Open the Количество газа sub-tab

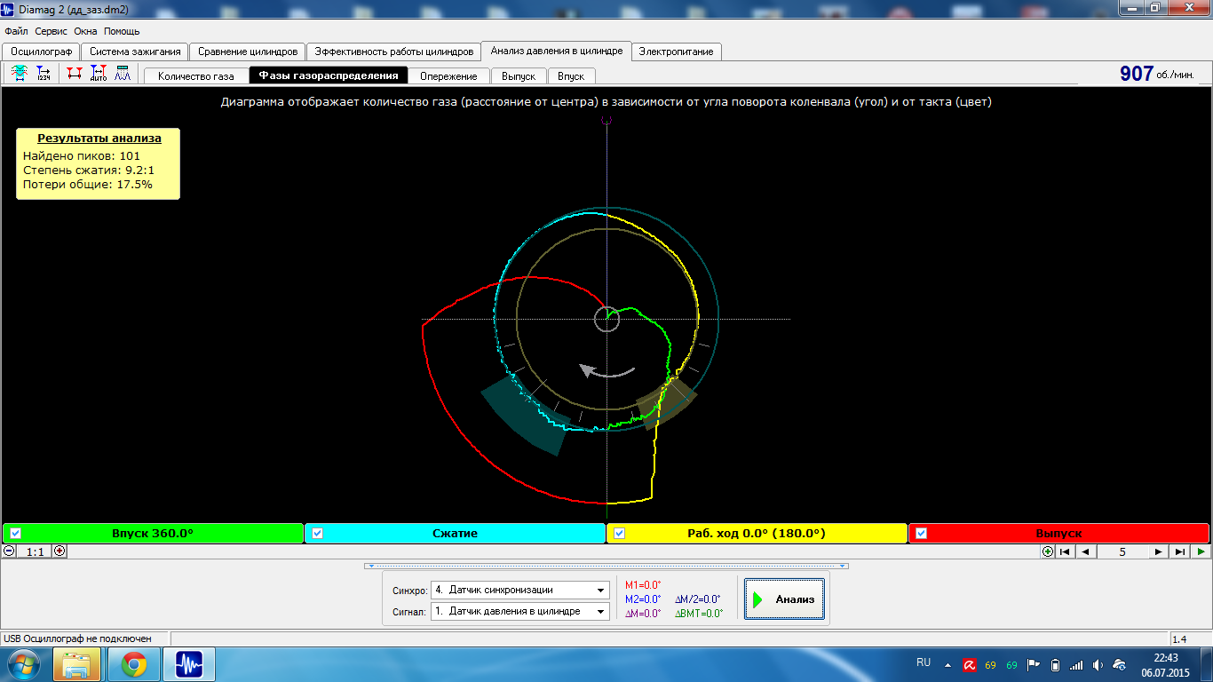click(195, 76)
